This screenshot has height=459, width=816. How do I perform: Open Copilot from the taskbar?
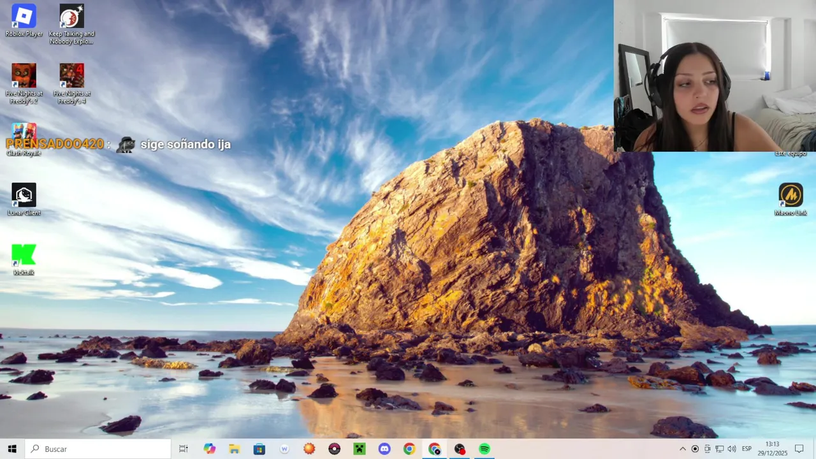pos(209,449)
